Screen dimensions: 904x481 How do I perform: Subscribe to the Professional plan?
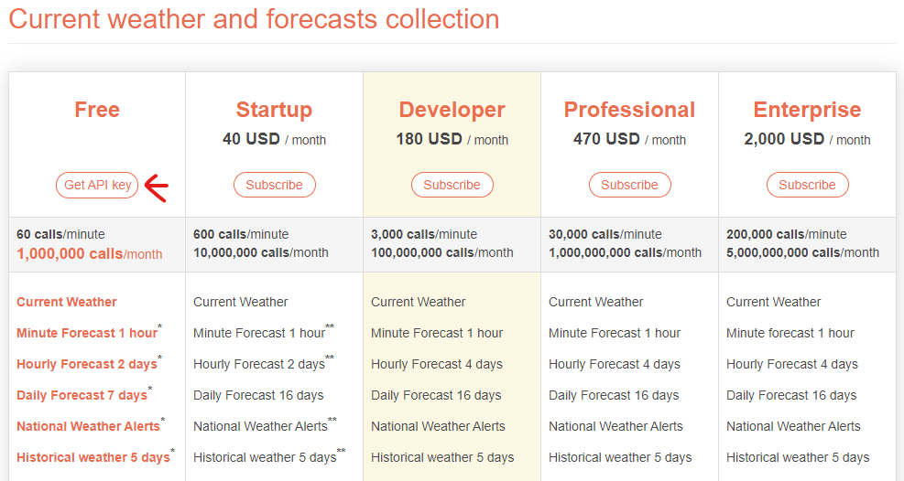[x=629, y=185]
